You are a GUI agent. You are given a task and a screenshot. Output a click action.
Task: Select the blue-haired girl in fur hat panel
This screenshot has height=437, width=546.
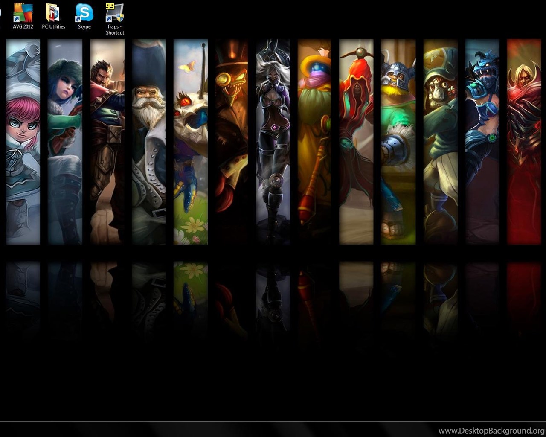click(x=65, y=141)
